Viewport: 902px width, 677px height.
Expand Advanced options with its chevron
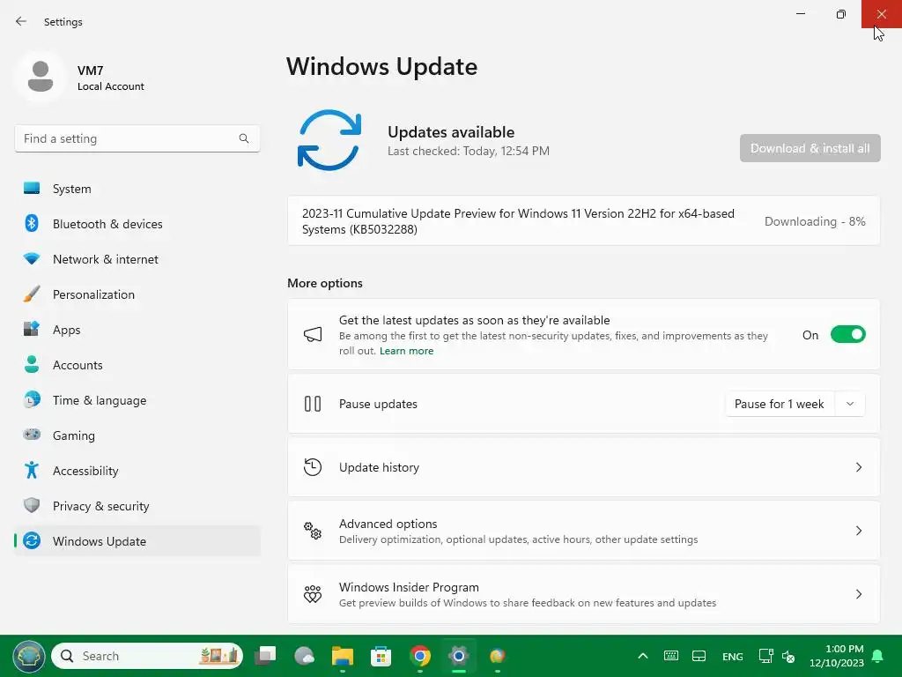(858, 531)
